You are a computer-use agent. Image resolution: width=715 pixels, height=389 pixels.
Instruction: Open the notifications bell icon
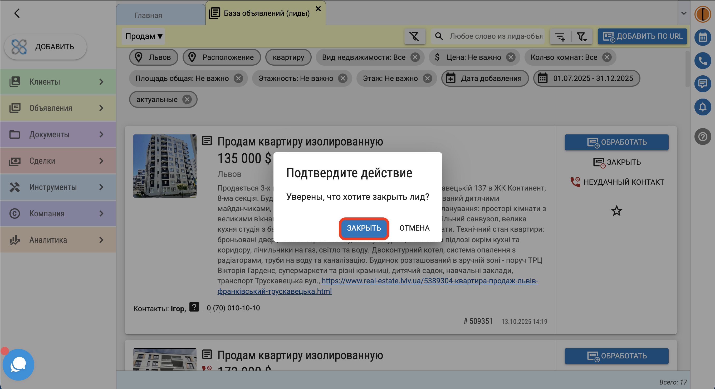tap(703, 107)
